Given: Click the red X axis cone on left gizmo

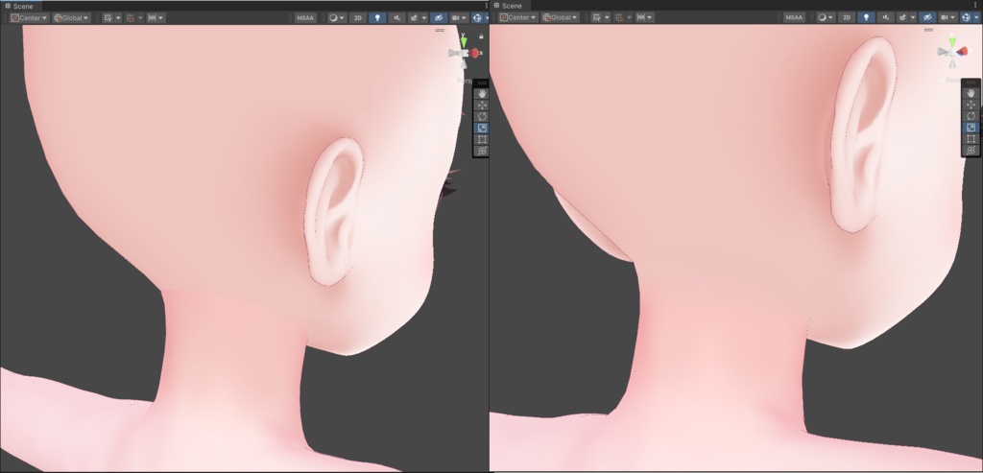Looking at the screenshot, I should (x=475, y=54).
